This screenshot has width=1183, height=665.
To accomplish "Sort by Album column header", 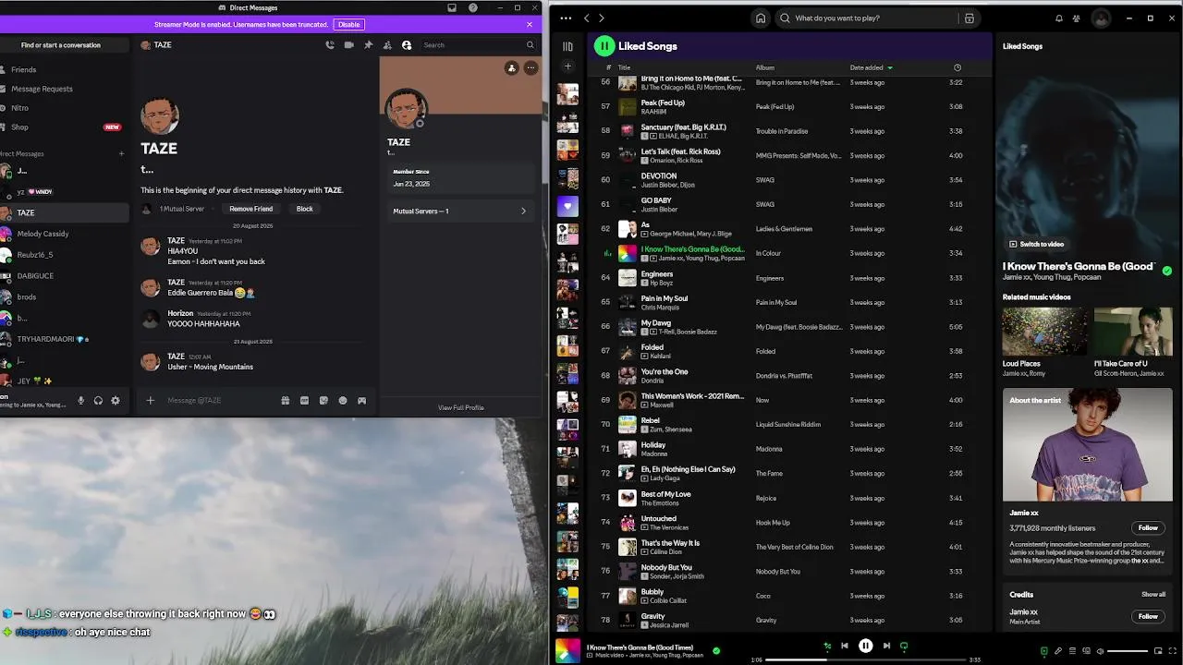I will click(765, 67).
